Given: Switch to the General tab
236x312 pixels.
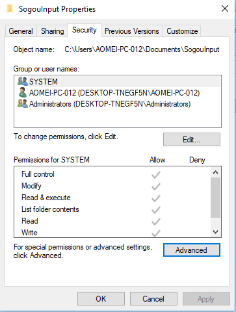Looking at the screenshot, I should (21, 31).
